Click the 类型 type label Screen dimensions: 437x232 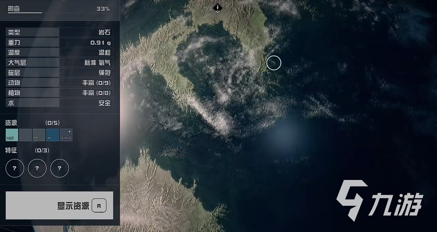[x=14, y=32]
